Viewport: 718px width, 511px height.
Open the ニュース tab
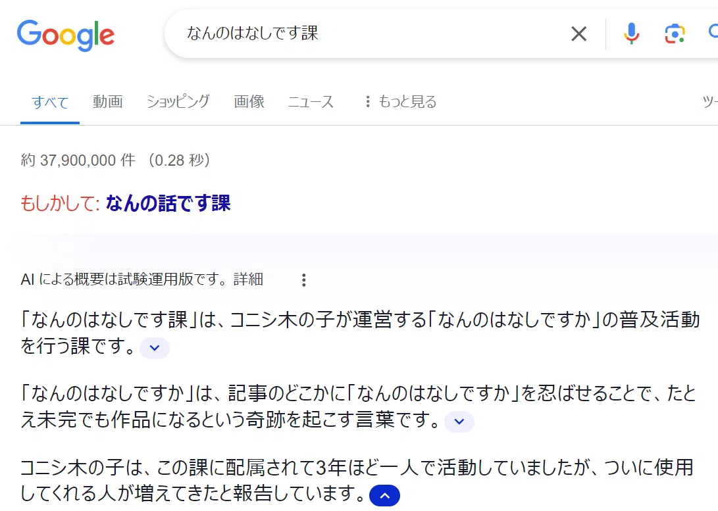[x=311, y=101]
